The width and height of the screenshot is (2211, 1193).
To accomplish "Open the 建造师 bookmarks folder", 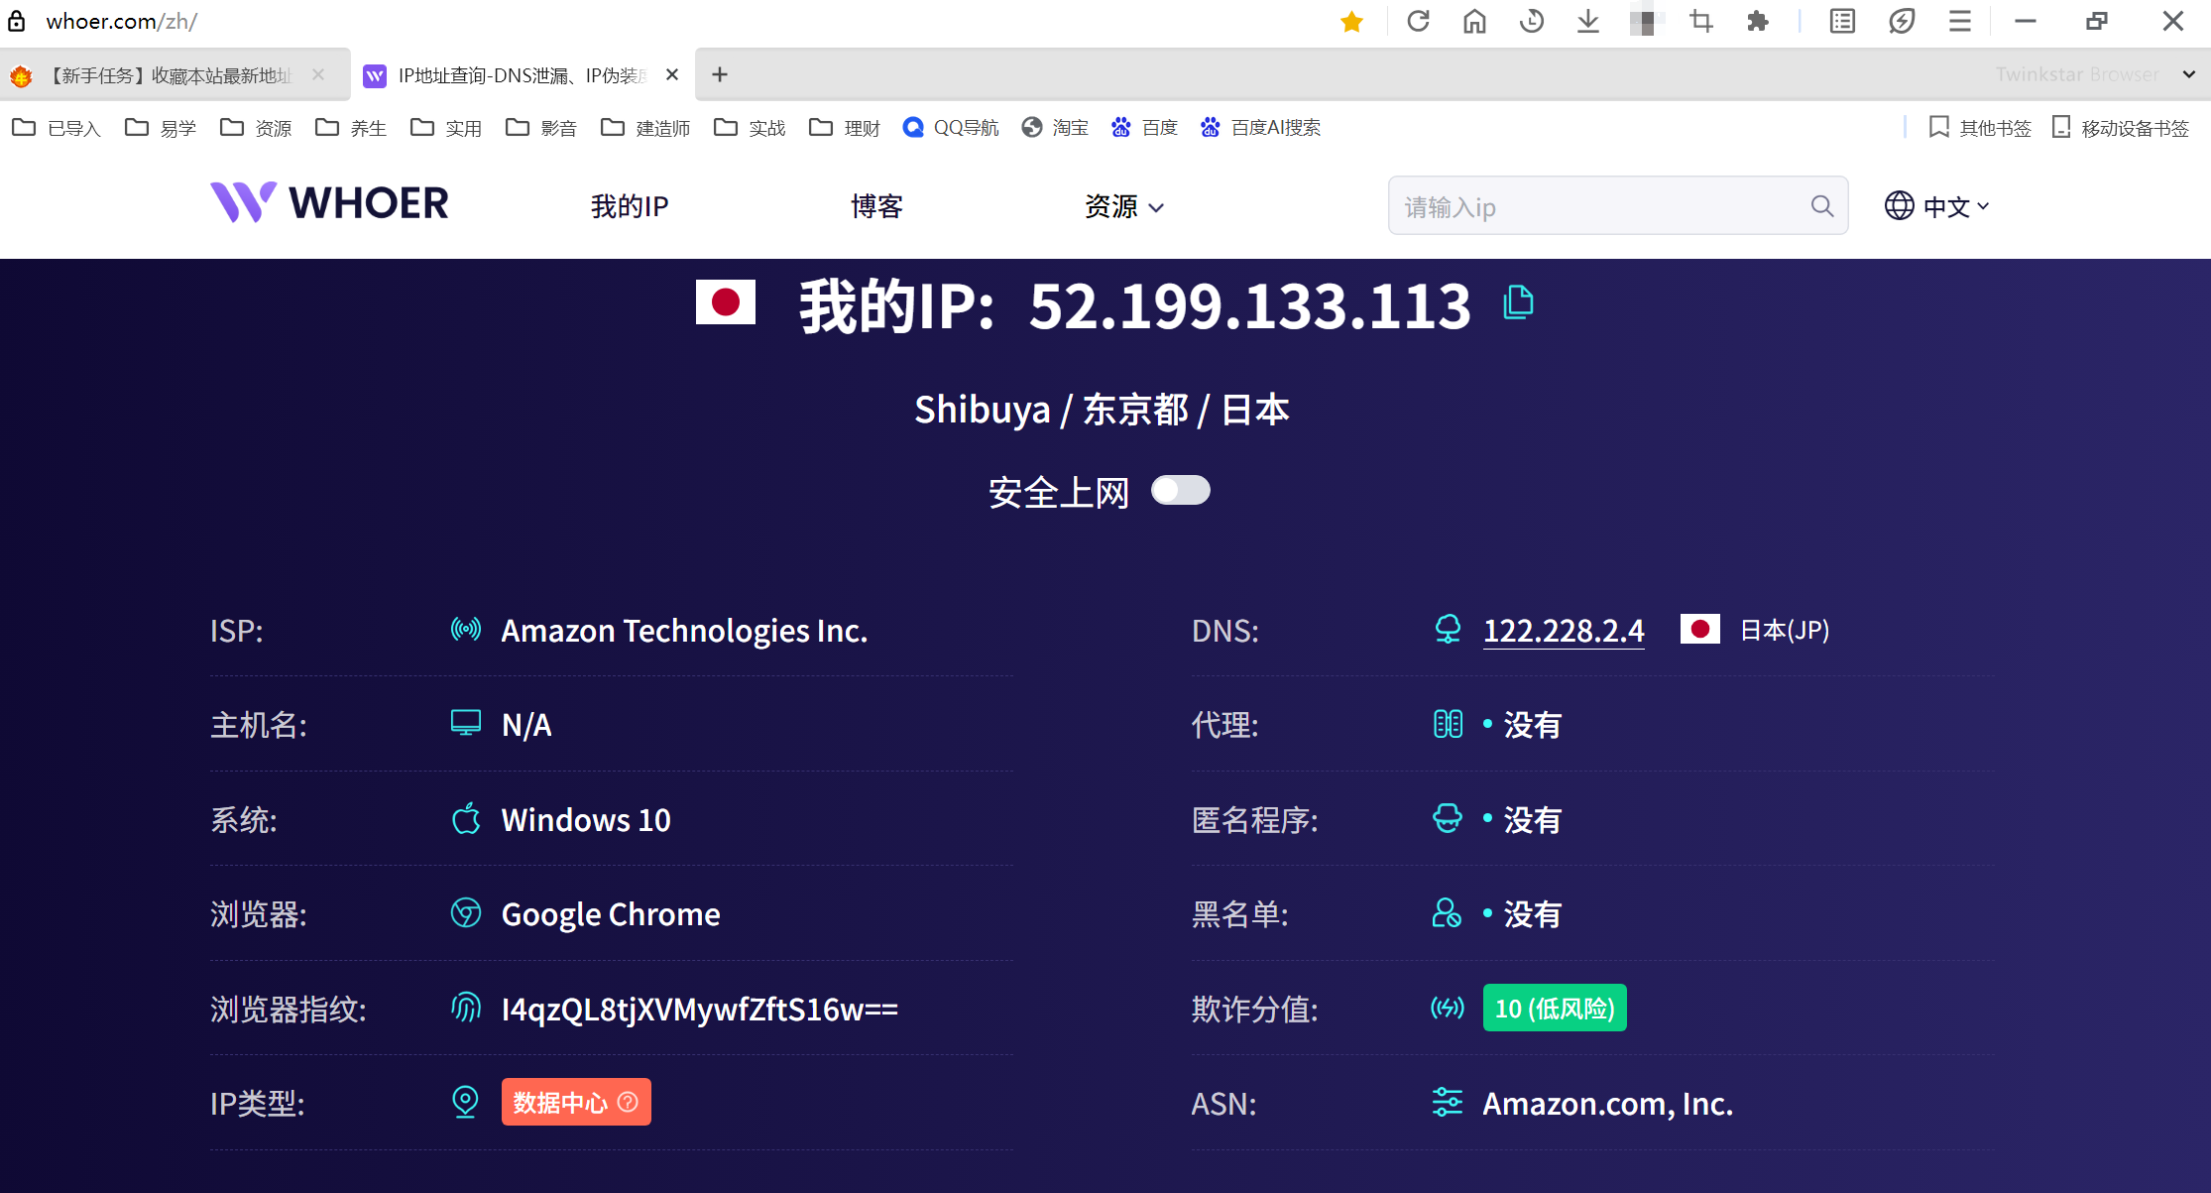I will 645,128.
